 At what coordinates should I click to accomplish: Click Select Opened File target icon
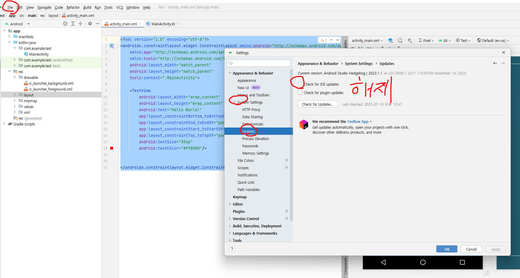[65, 24]
